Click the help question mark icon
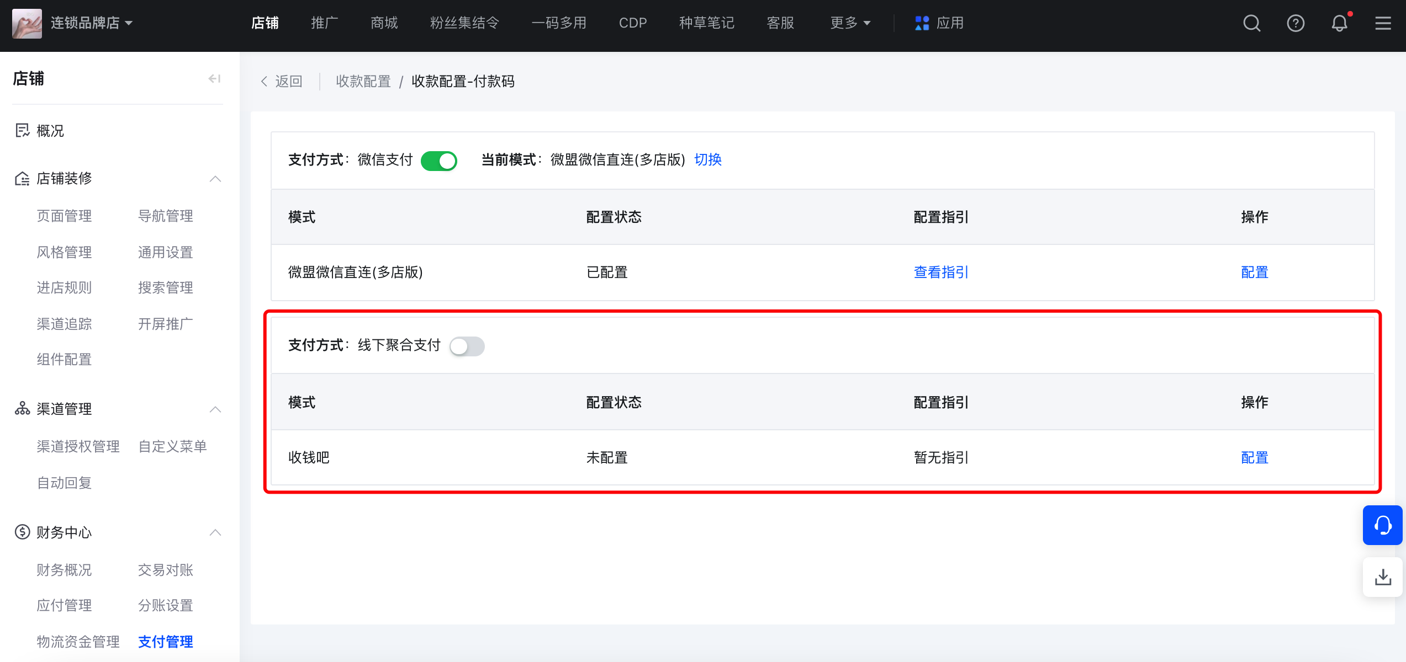Screen dimensions: 1406x662 1295,23
